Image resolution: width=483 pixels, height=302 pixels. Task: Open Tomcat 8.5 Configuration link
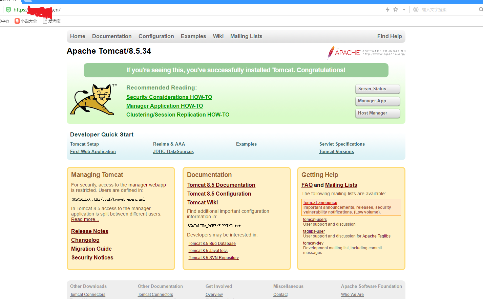point(219,194)
